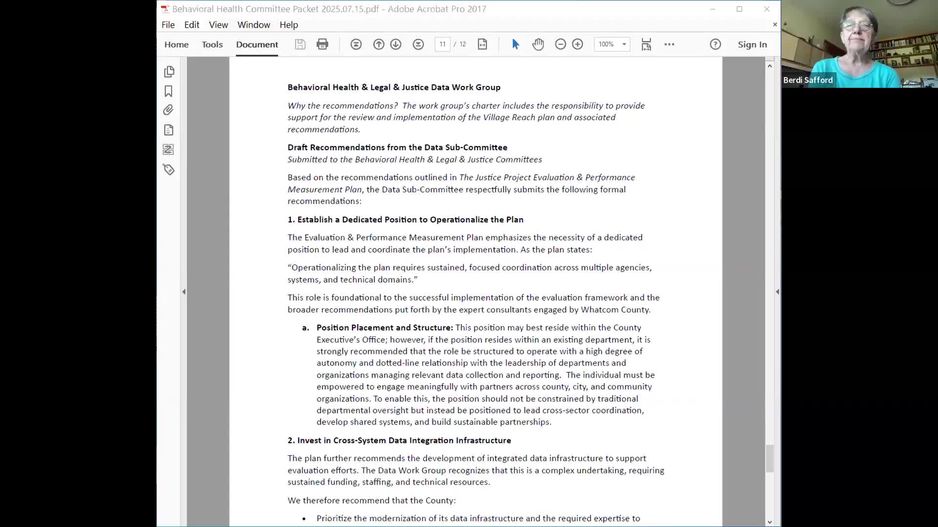Go to previous page arrow
938x527 pixels.
click(379, 44)
